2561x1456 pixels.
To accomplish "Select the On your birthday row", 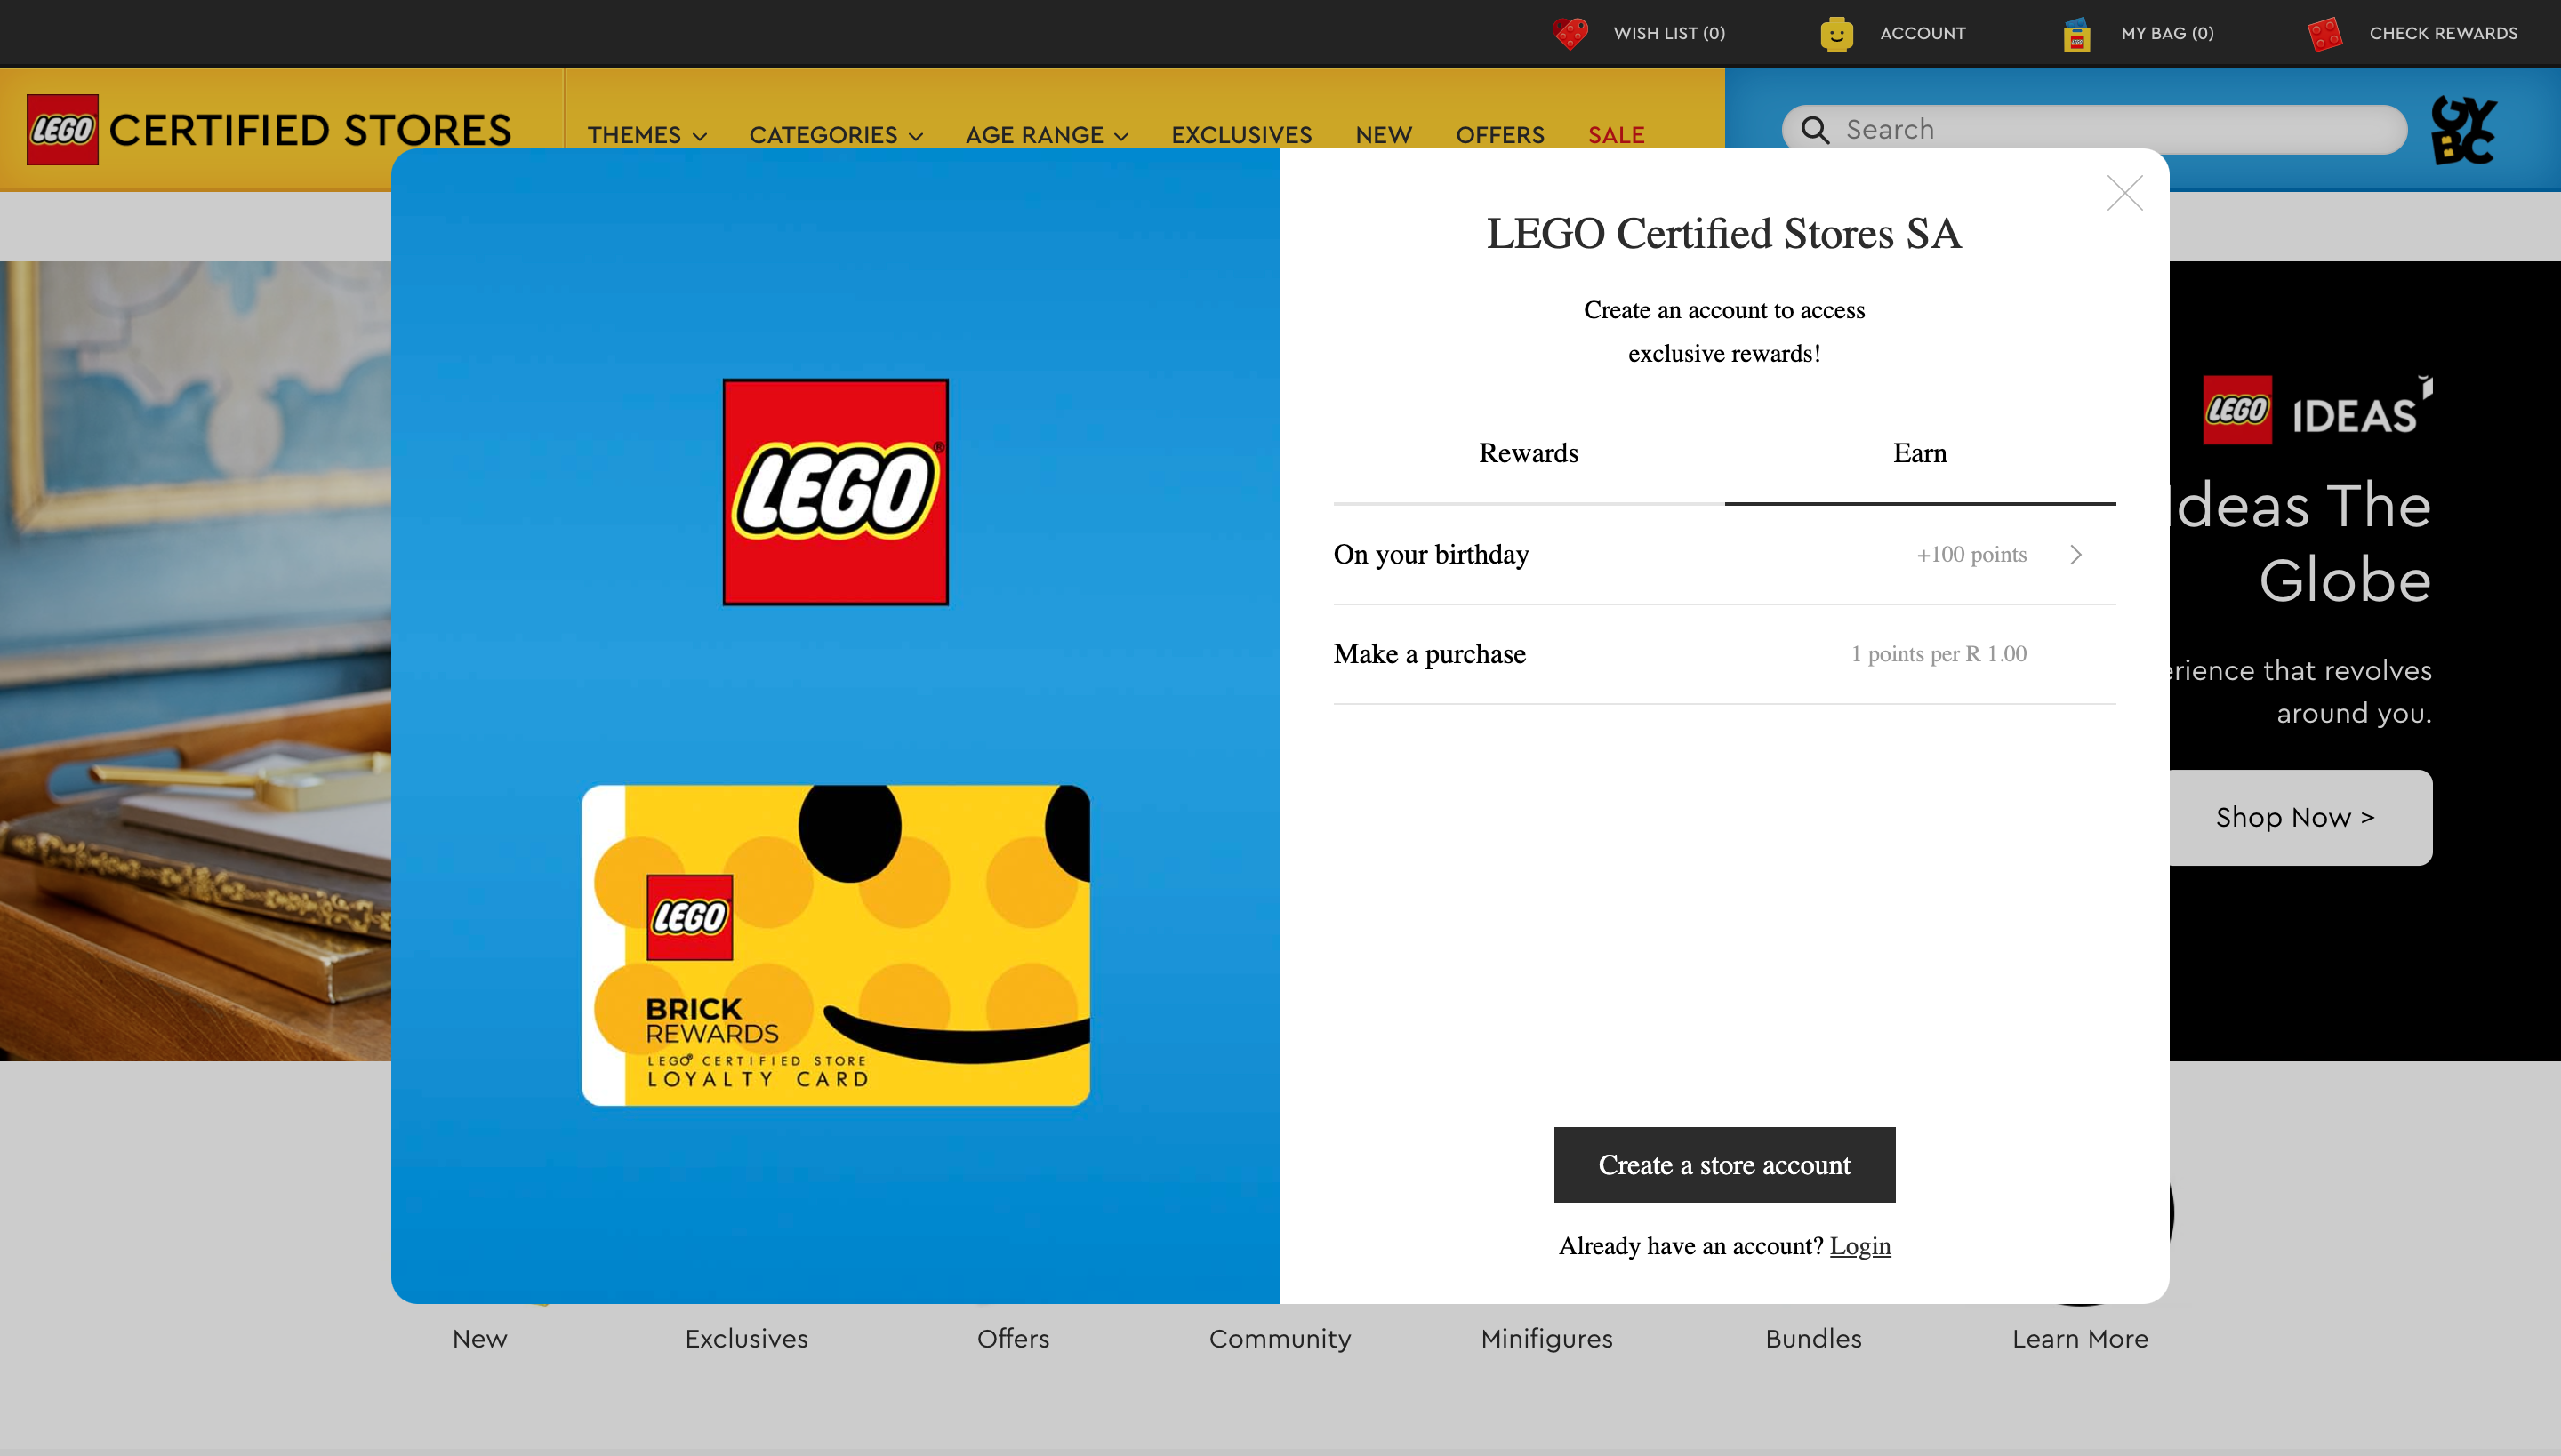I will pyautogui.click(x=1723, y=555).
